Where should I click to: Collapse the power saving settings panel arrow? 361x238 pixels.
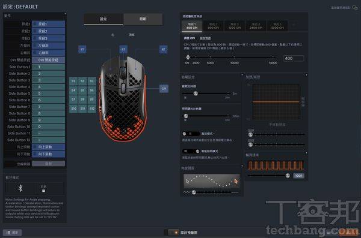(242, 75)
